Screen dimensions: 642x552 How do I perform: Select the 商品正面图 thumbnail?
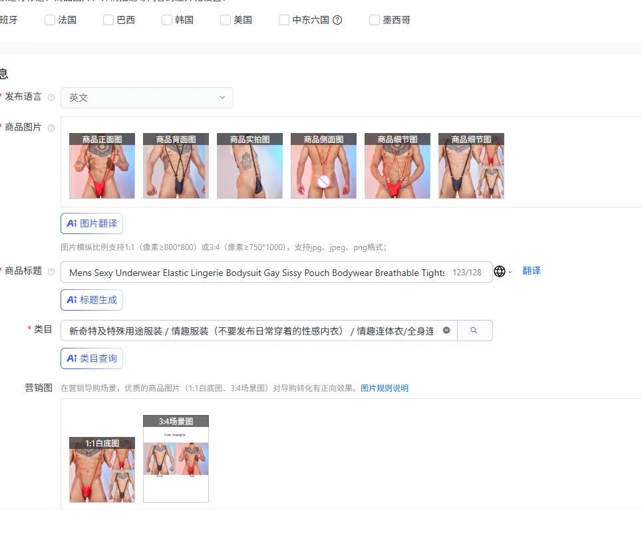(102, 166)
